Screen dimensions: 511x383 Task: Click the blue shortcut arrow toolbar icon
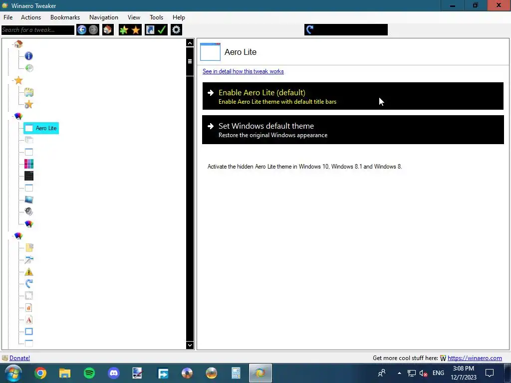click(x=150, y=30)
